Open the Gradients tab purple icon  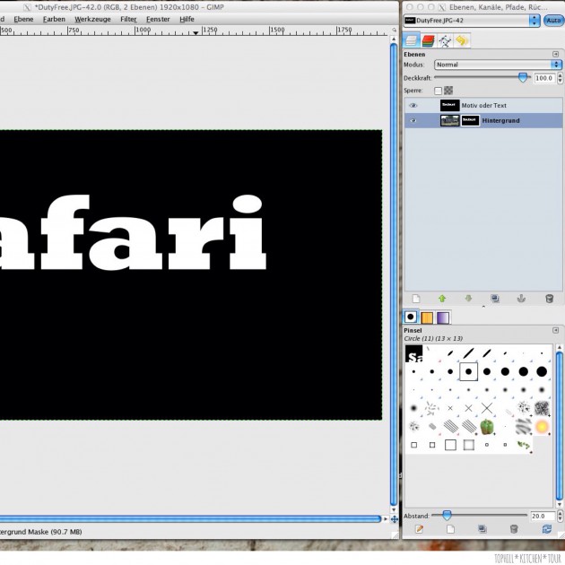click(443, 317)
